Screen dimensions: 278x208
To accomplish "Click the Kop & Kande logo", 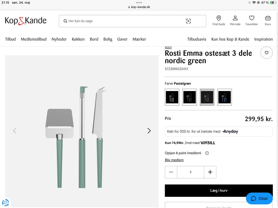I will [x=26, y=21].
